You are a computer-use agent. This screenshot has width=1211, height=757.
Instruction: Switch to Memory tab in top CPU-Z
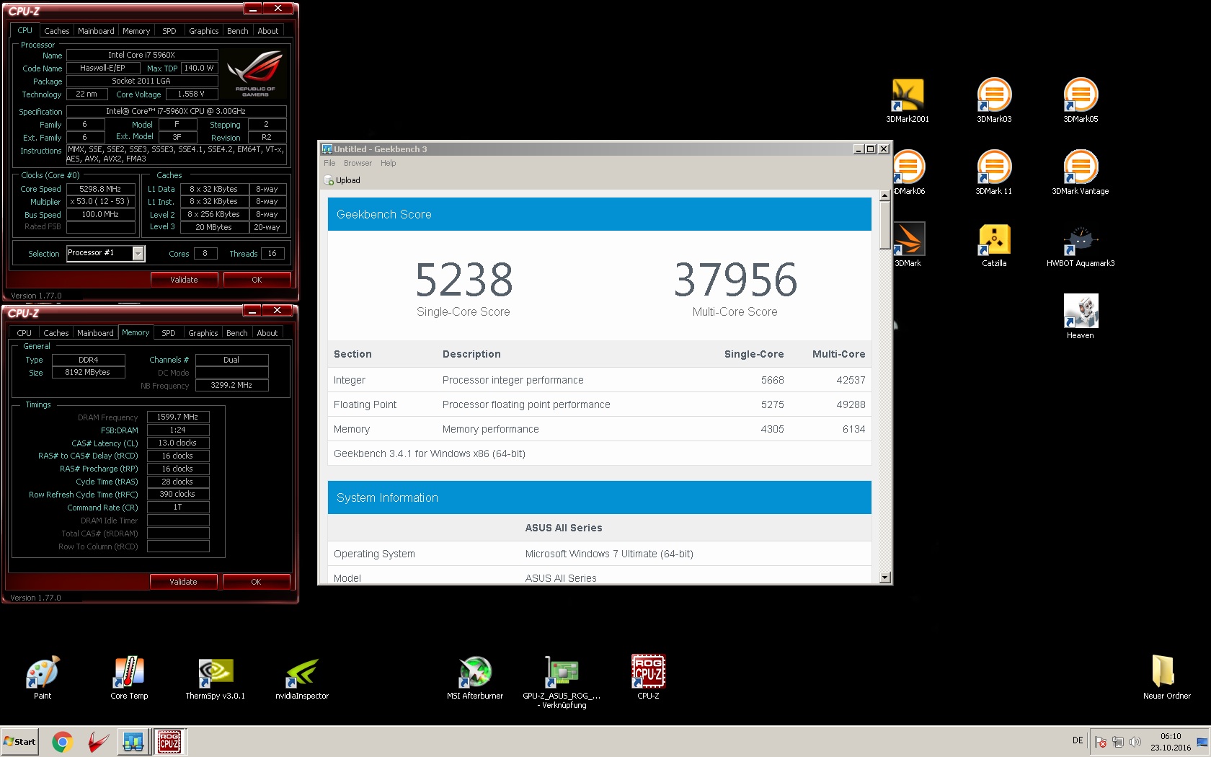pyautogui.click(x=136, y=31)
